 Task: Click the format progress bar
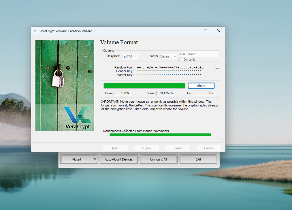click(144, 86)
